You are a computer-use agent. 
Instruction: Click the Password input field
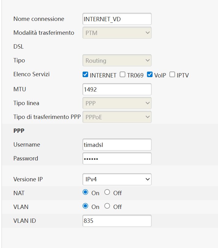117,159
